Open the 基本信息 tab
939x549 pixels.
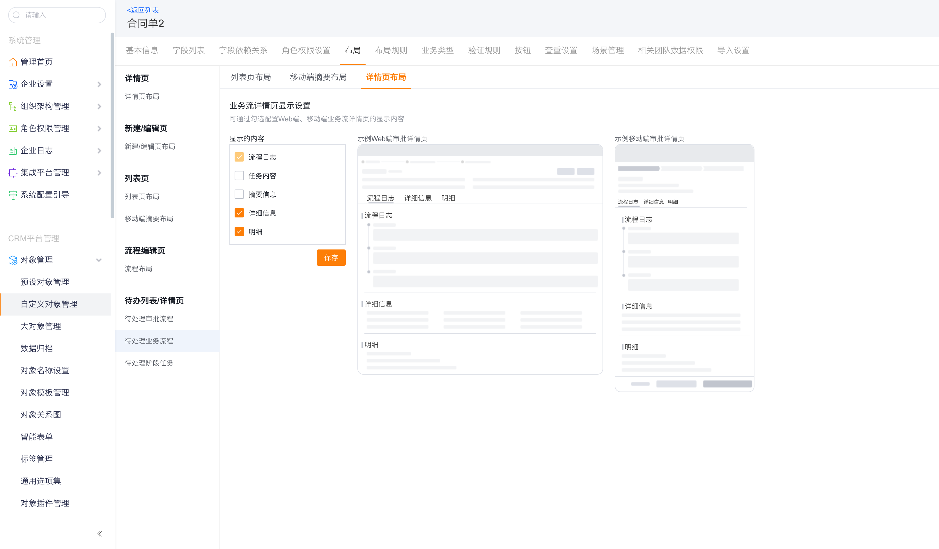coord(142,50)
